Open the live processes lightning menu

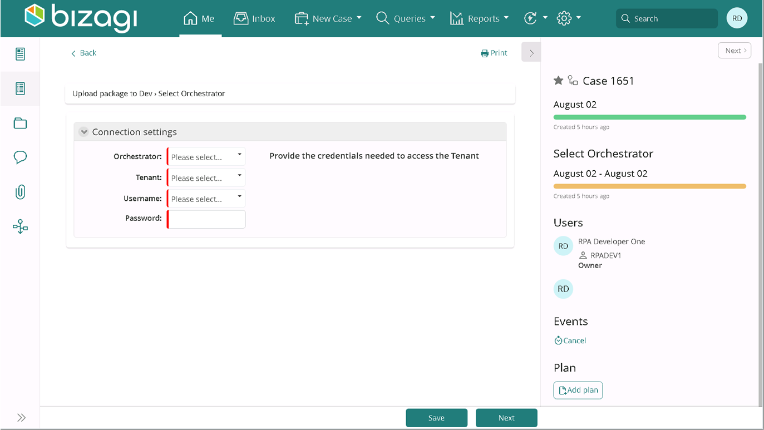[535, 18]
